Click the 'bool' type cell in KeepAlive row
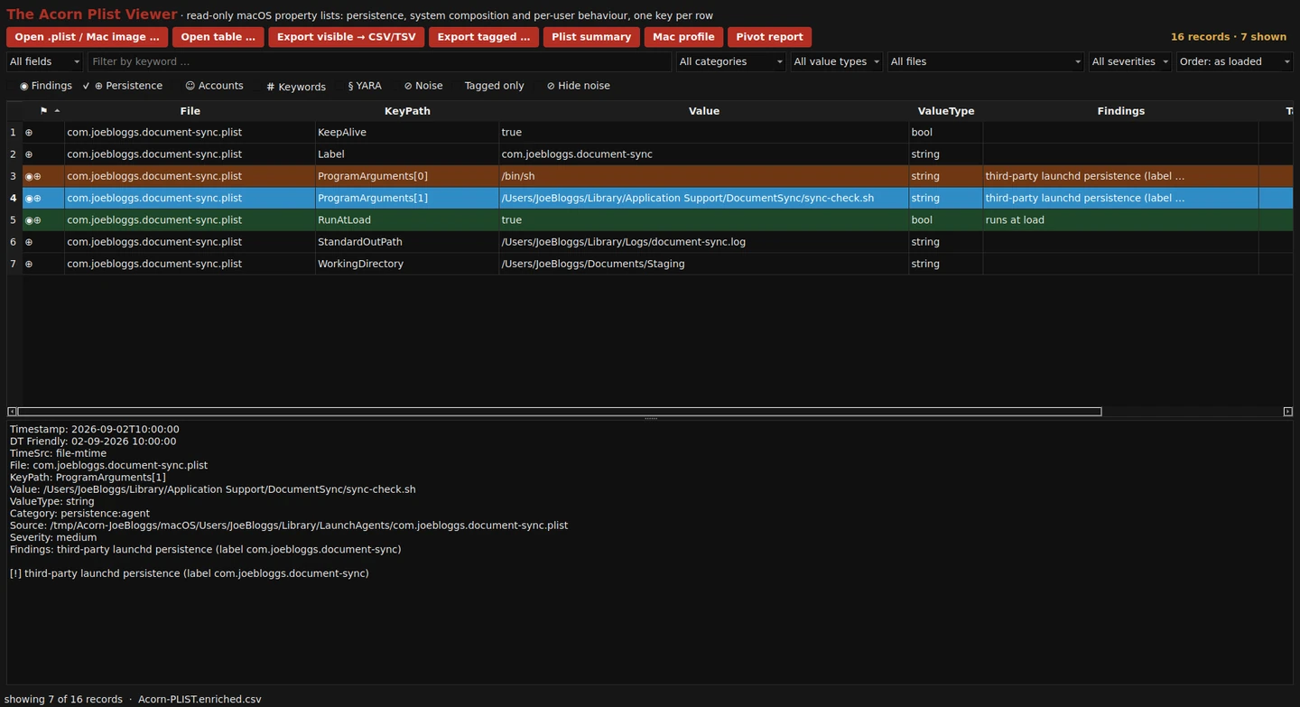This screenshot has width=1300, height=707. click(945, 133)
